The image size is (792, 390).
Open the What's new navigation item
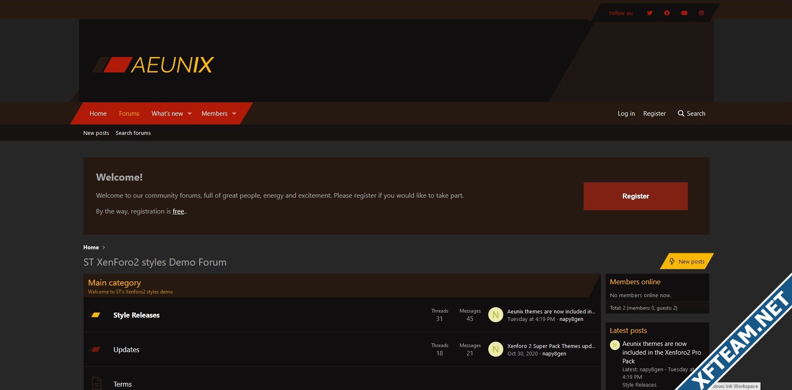167,114
